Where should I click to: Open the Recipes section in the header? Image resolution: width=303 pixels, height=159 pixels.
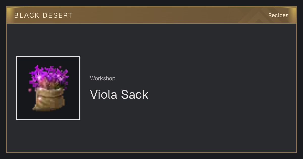pos(278,15)
